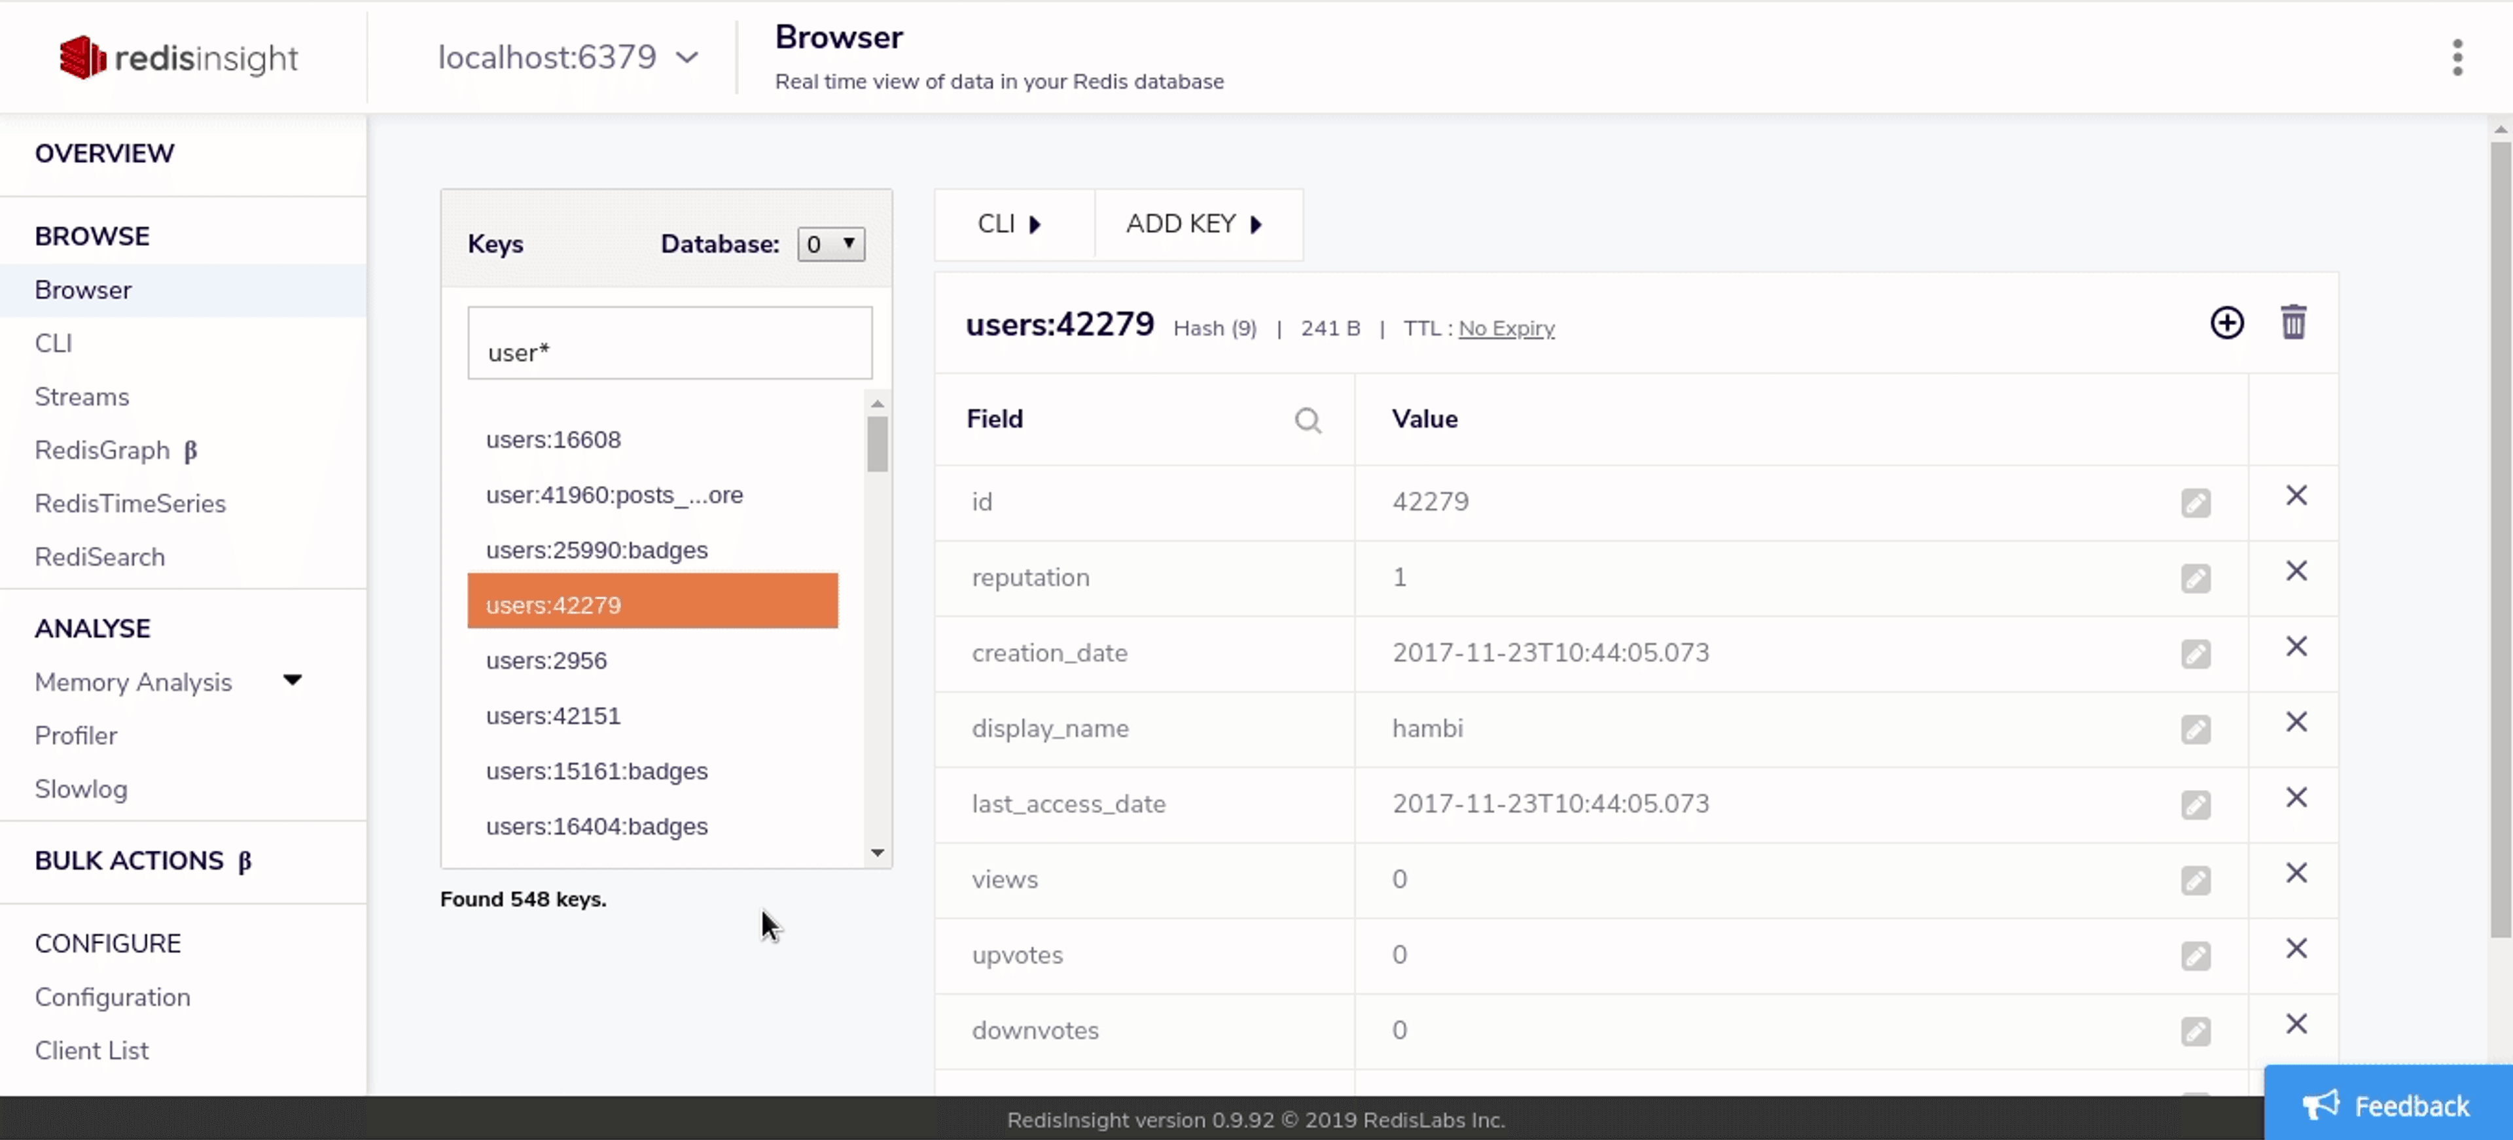Click the add field plus icon

(x=2226, y=323)
